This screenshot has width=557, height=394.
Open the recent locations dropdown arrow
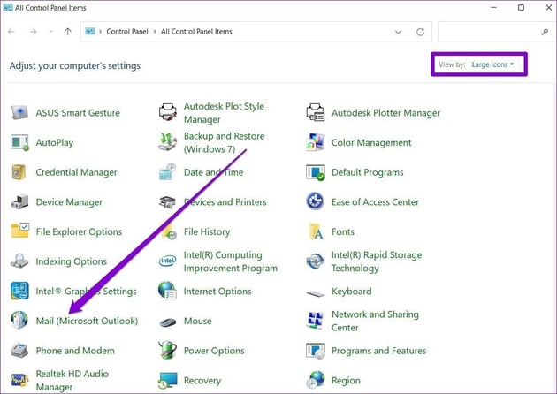(x=50, y=32)
